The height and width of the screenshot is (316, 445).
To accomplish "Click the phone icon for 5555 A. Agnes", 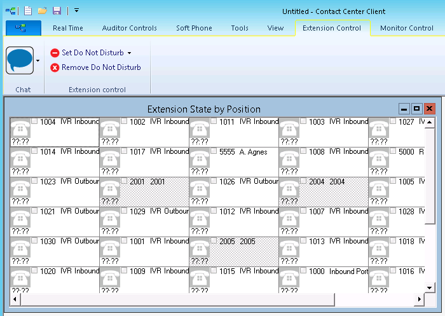I will (200, 158).
